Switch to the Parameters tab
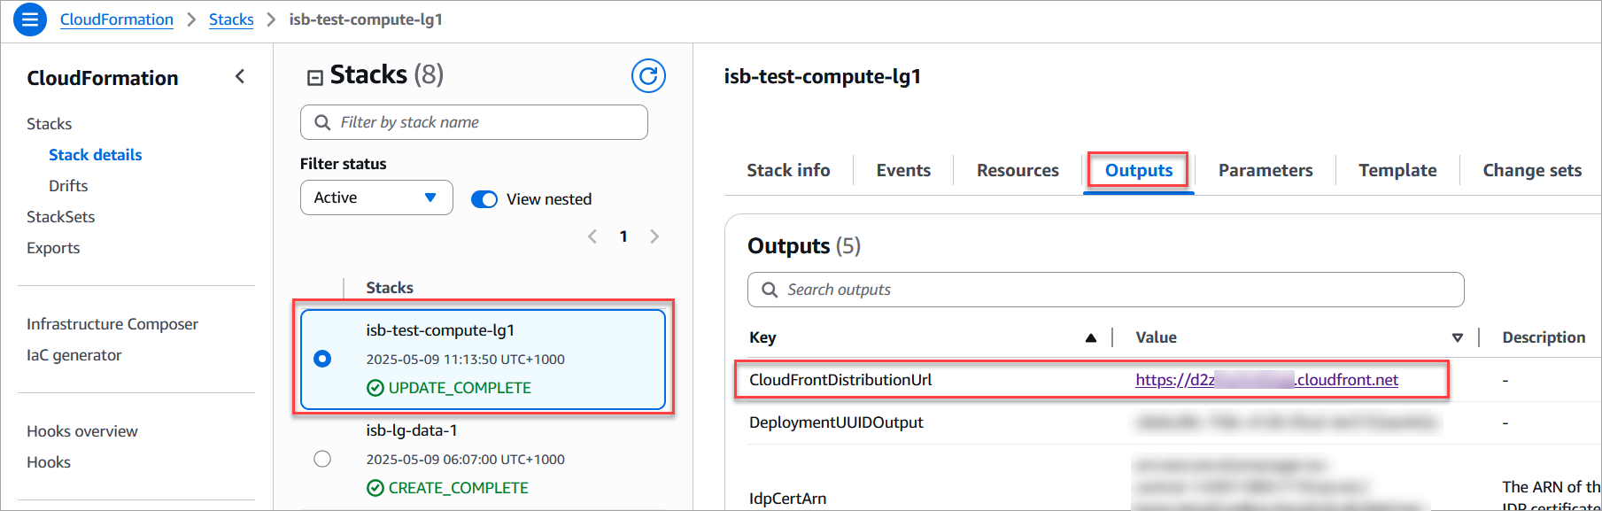Viewport: 1602px width, 511px height. coord(1265,170)
